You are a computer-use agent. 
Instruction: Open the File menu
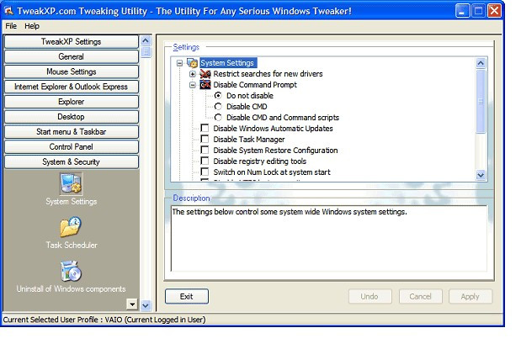[x=11, y=26]
